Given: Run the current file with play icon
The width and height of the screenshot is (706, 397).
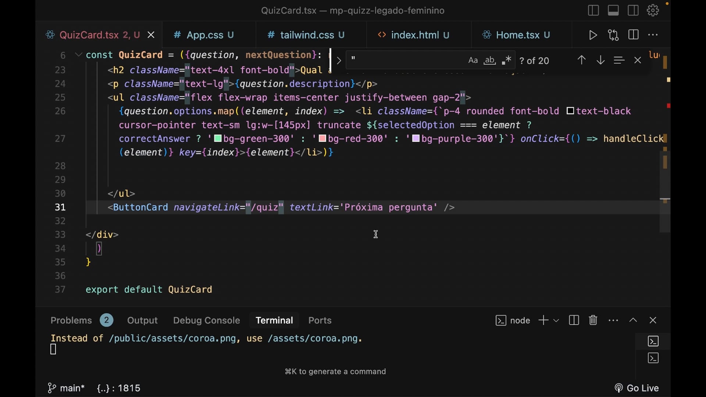Looking at the screenshot, I should point(593,35).
